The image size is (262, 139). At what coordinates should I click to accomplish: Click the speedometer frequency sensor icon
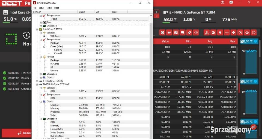[x=240, y=32]
